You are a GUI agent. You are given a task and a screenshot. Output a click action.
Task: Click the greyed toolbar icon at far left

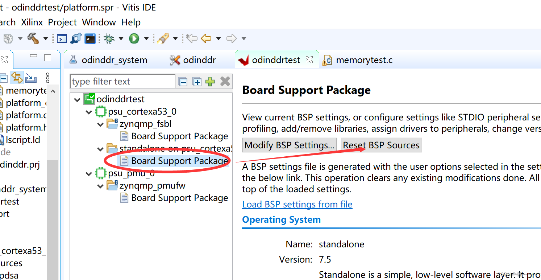[8, 38]
